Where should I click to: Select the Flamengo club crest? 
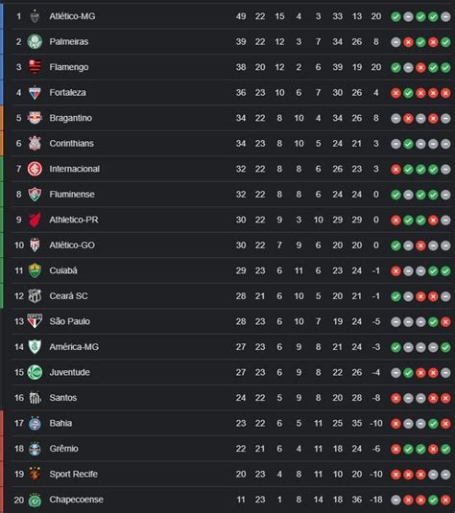(x=35, y=67)
